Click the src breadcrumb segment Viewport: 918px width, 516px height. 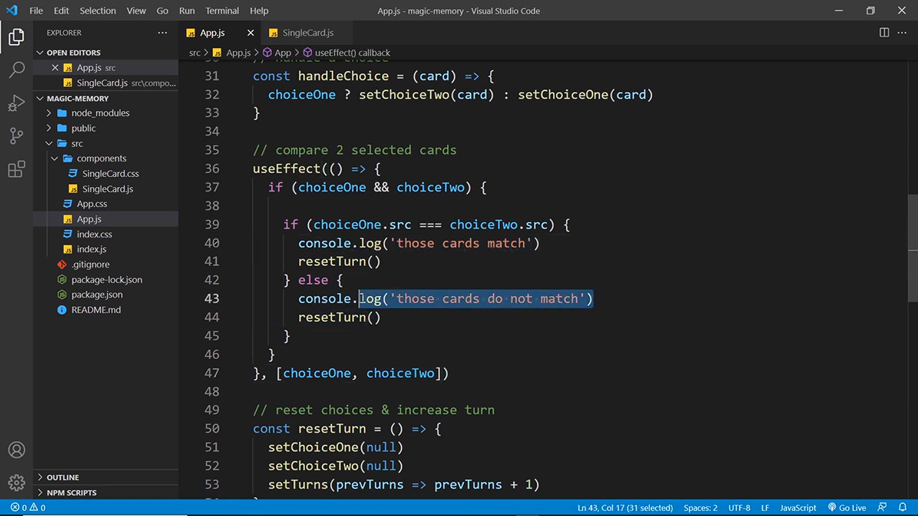pos(195,53)
